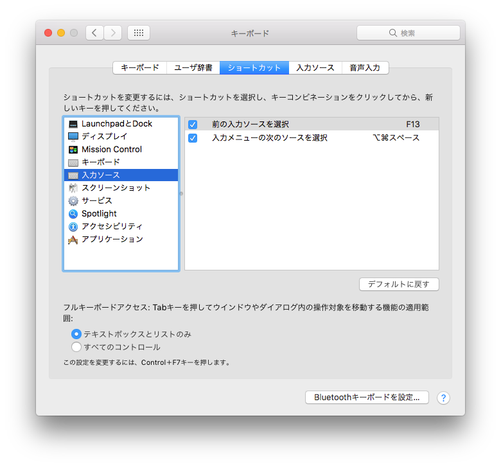
Task: Click the アクセシビリティ icon
Action: tap(73, 227)
